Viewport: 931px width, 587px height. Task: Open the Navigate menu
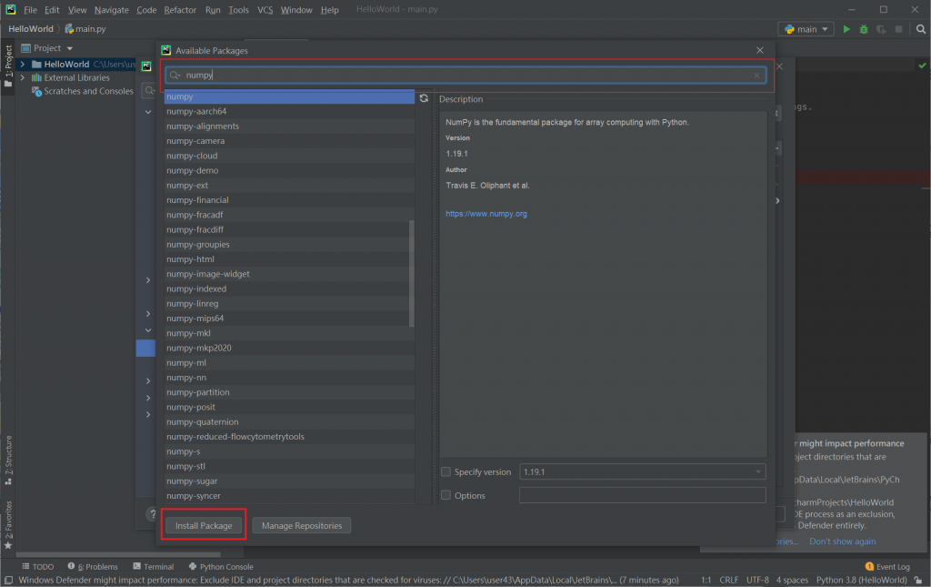pyautogui.click(x=112, y=9)
